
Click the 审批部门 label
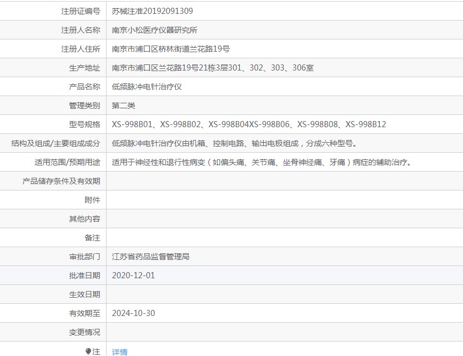pyautogui.click(x=84, y=257)
